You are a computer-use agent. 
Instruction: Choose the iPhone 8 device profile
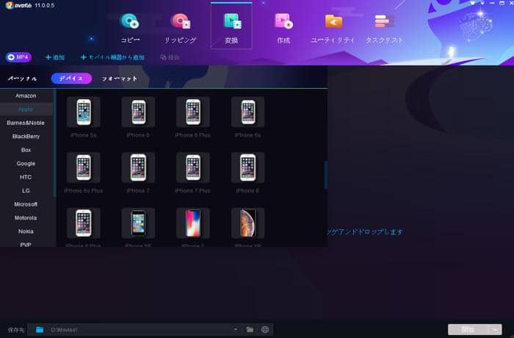pos(248,172)
